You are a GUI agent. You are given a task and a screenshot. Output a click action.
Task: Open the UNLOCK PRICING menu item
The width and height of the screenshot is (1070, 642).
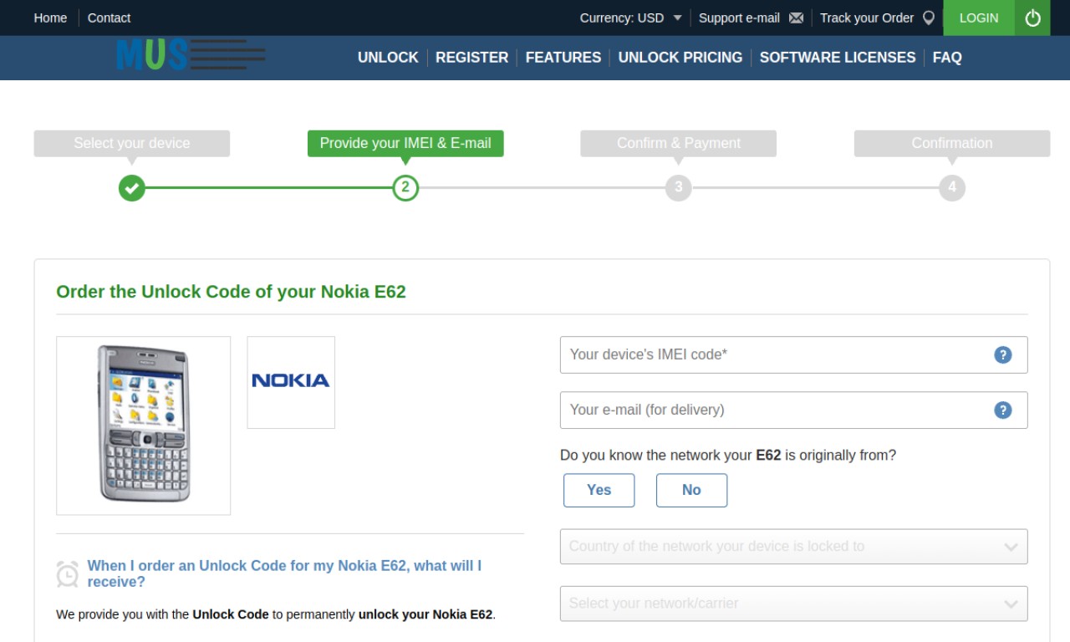tap(680, 58)
